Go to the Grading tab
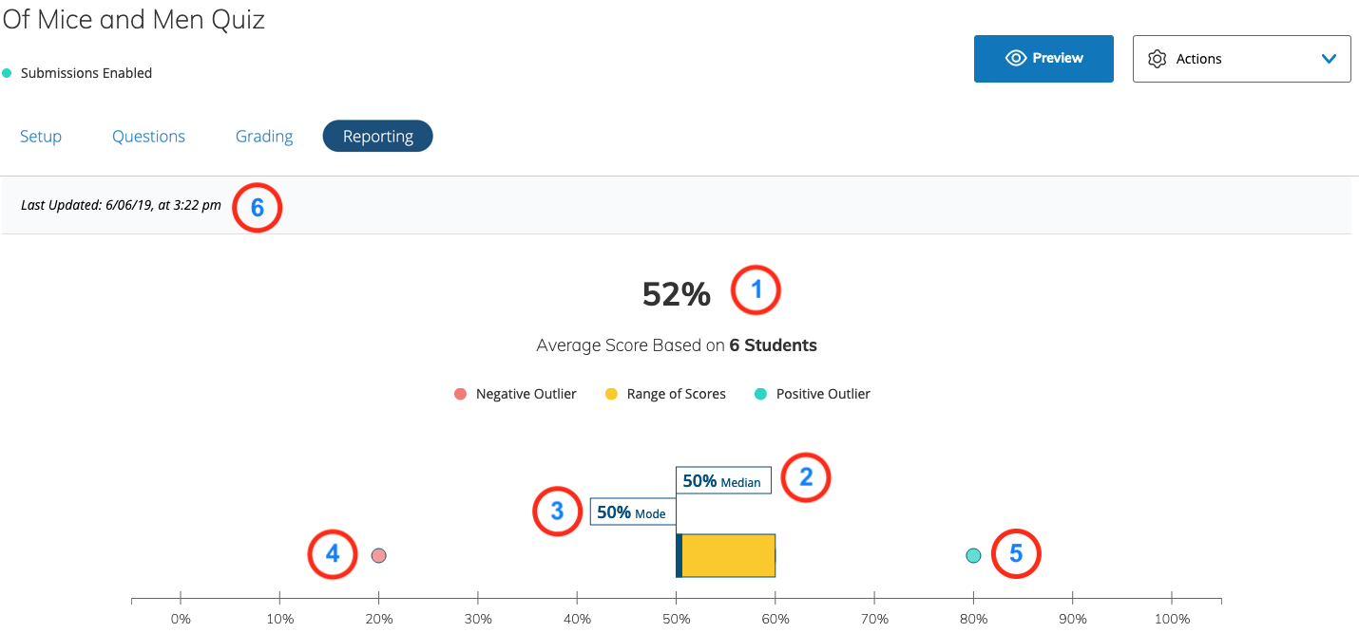Screen dimensions: 1359x633 pos(264,137)
